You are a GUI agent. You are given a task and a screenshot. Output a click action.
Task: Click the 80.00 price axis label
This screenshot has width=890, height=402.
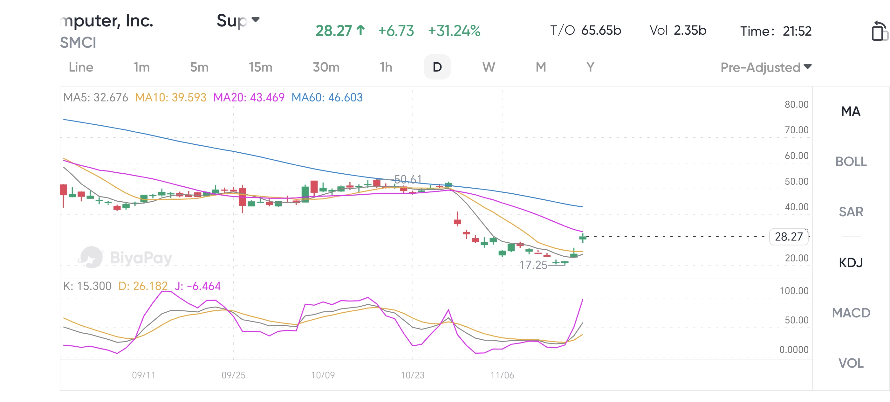click(x=797, y=104)
